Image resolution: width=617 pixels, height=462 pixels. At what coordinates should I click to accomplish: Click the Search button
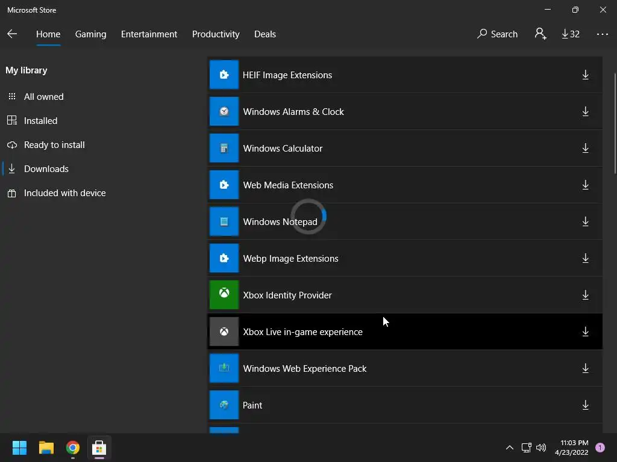pyautogui.click(x=497, y=34)
